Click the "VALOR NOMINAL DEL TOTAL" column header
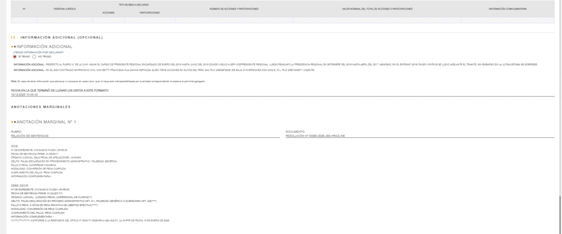This screenshot has width=562, height=234. (x=377, y=9)
